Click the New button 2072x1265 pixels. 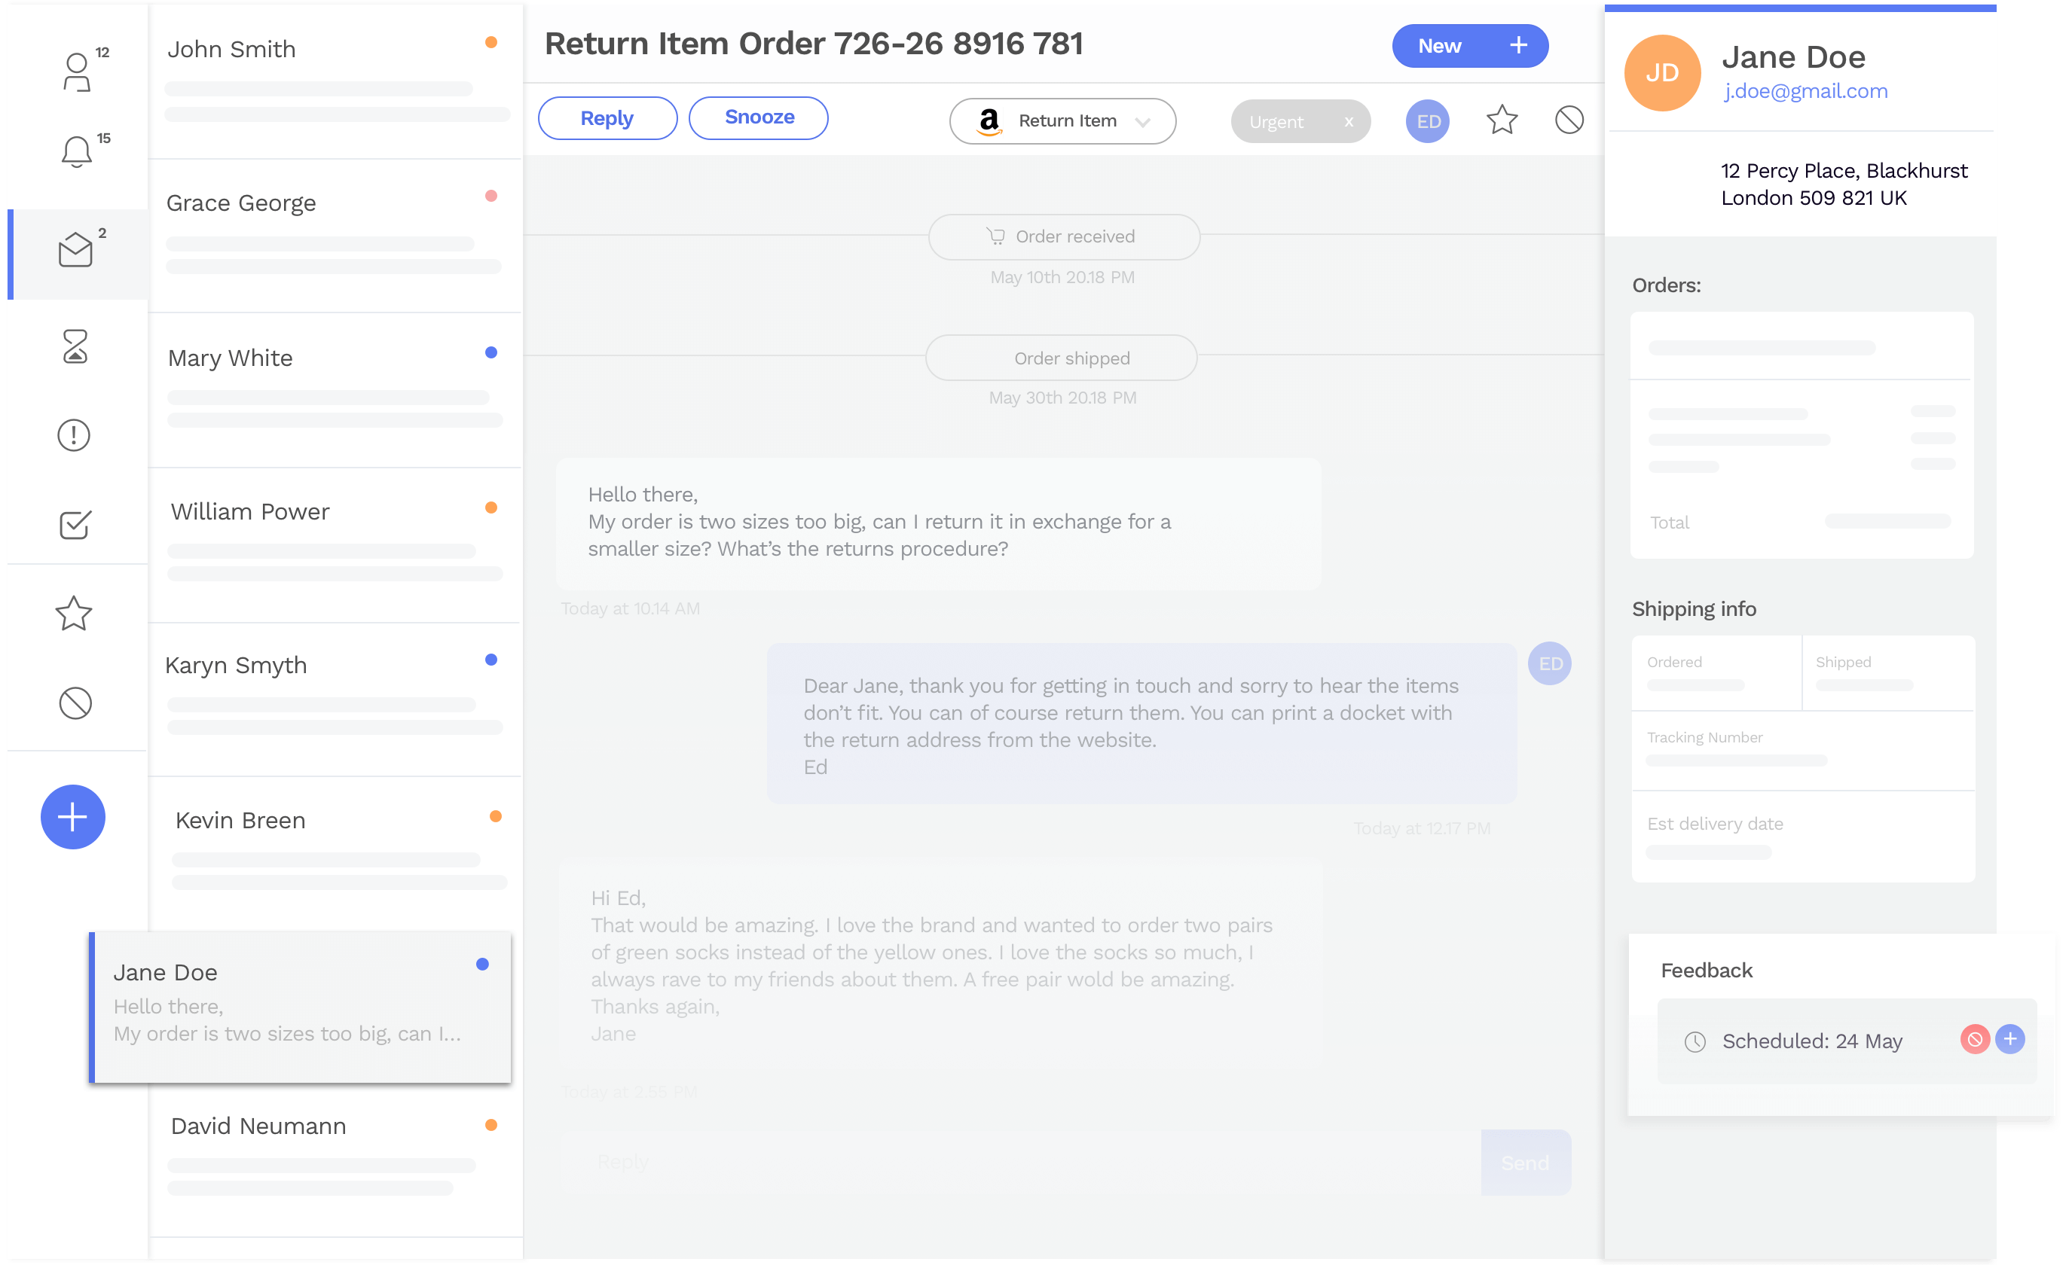1470,45
